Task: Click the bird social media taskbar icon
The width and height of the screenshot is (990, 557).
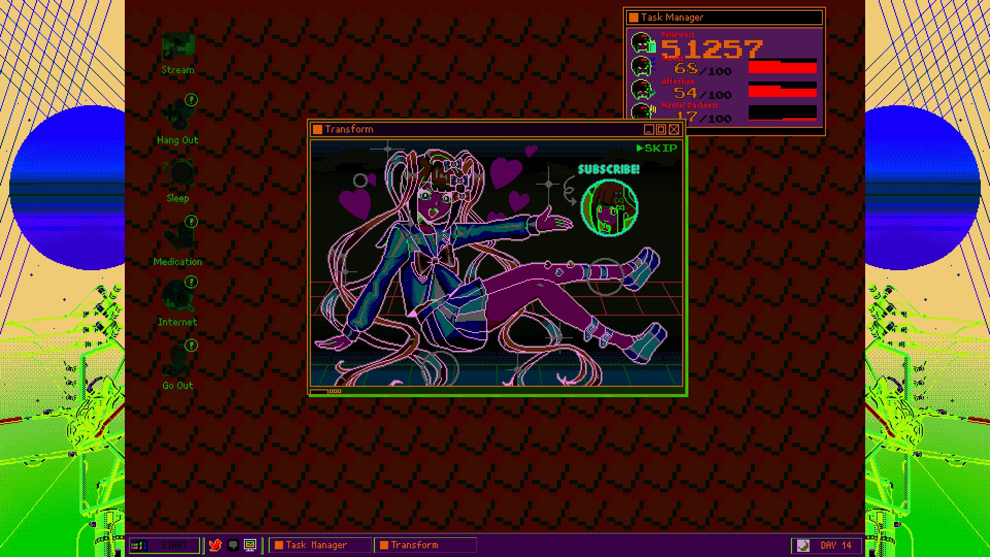Action: click(x=216, y=545)
